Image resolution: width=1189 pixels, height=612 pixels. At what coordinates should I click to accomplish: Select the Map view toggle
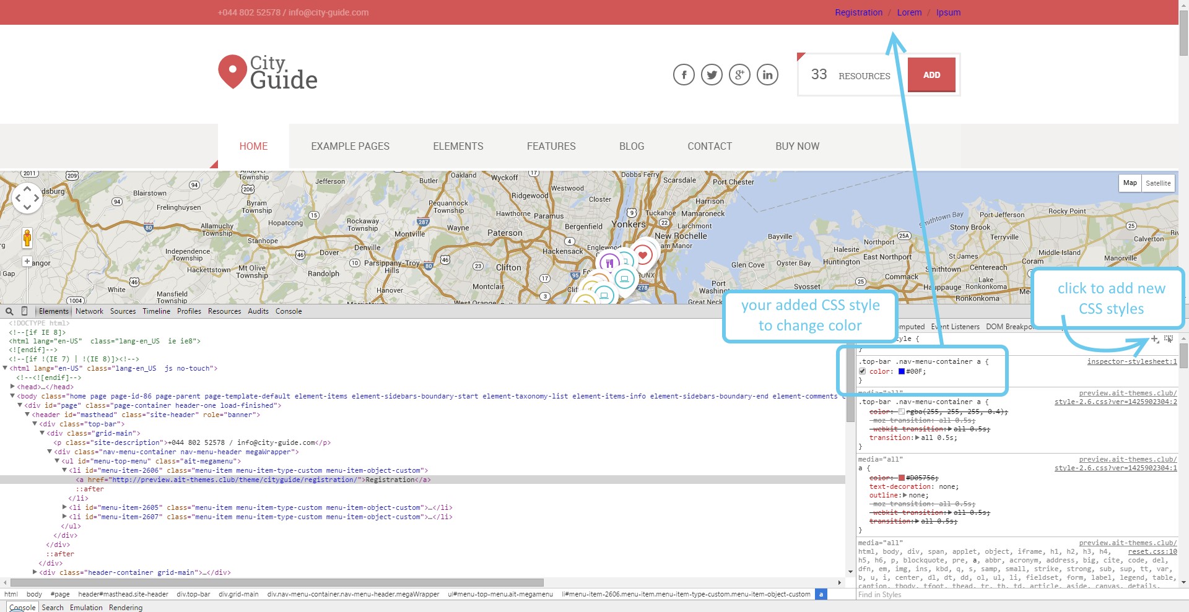pos(1130,183)
